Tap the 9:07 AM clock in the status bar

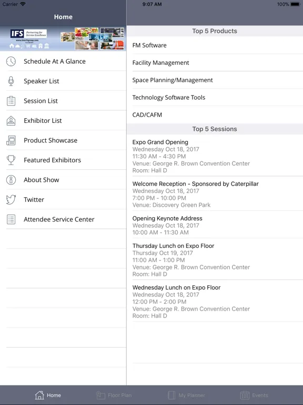coord(152,4)
